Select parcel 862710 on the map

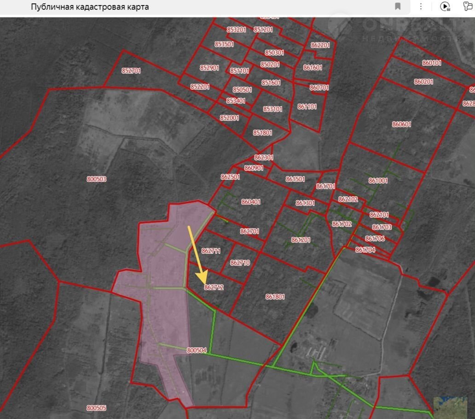pos(240,263)
